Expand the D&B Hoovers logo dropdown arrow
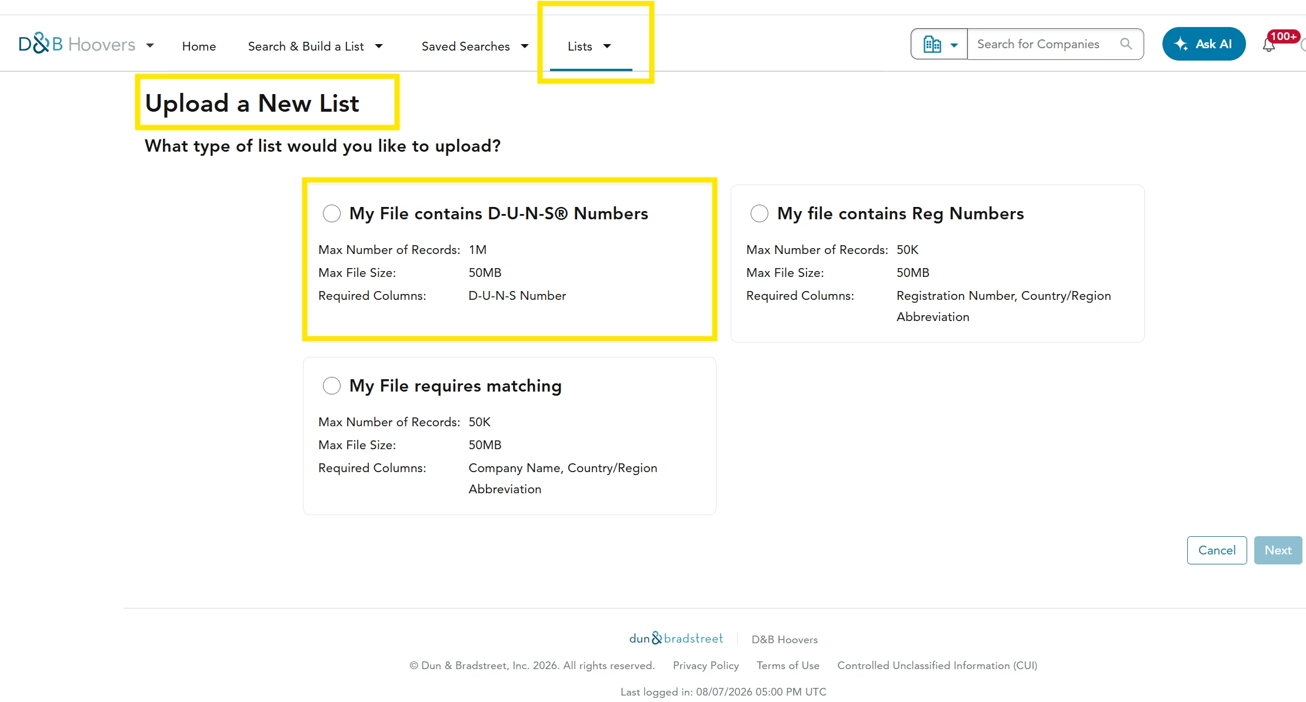The image size is (1306, 702). (x=150, y=45)
